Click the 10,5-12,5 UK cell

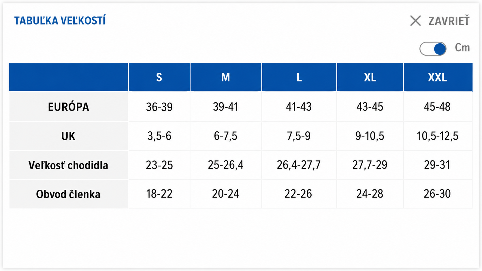438,136
